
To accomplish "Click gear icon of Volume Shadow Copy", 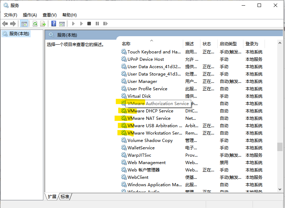I will coord(124,140).
